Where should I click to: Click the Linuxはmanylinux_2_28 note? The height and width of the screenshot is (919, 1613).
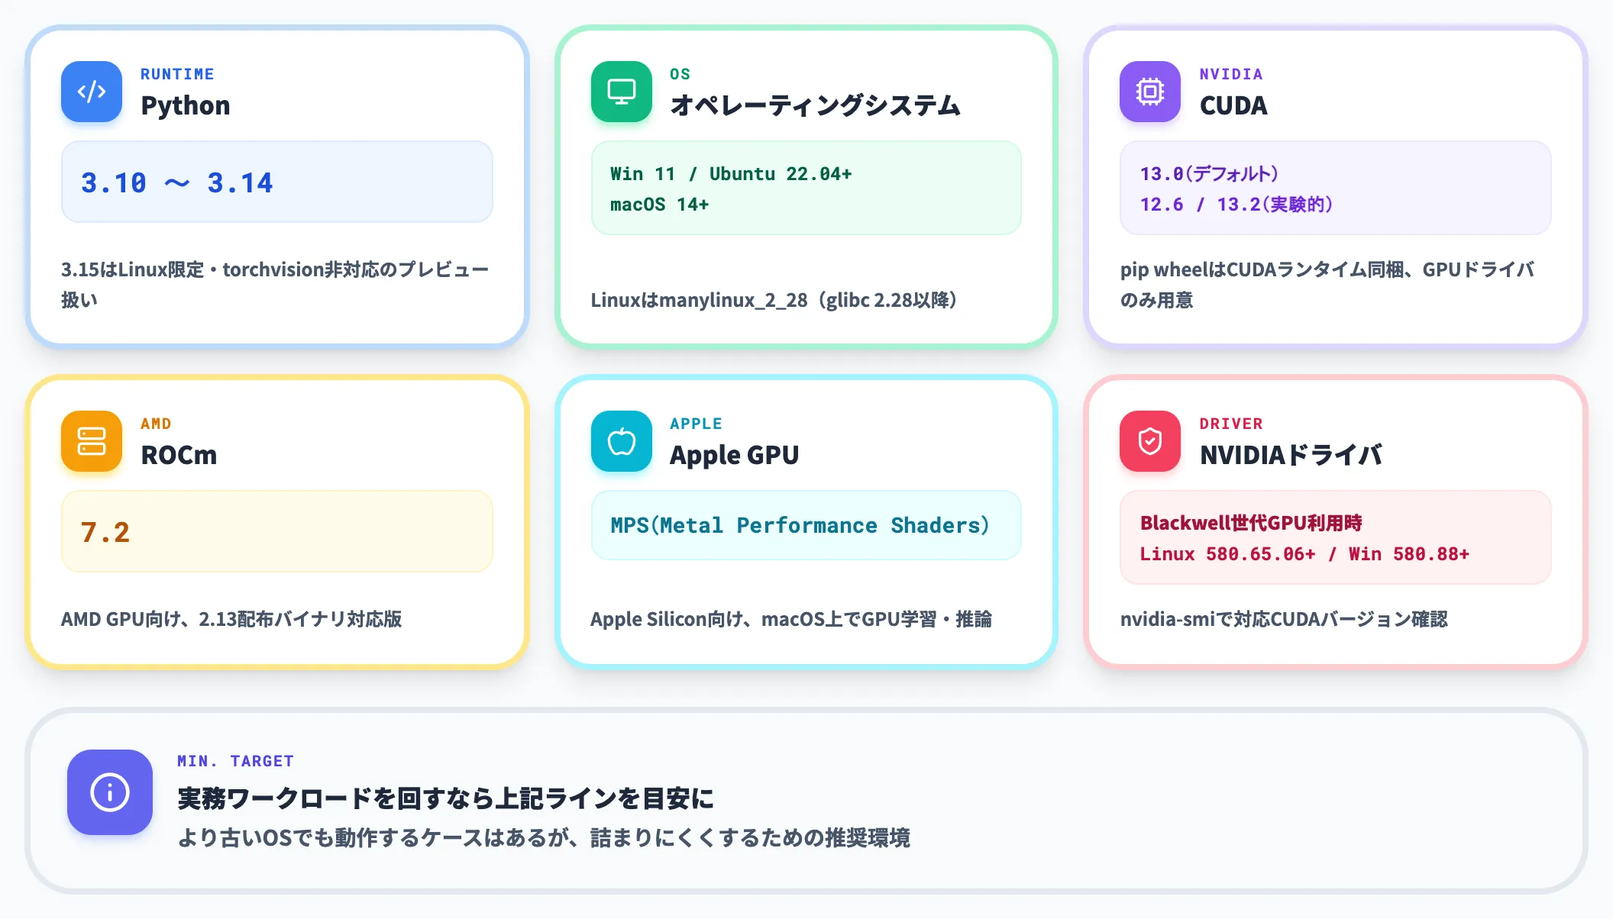(x=774, y=300)
